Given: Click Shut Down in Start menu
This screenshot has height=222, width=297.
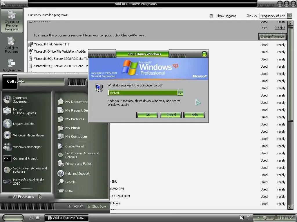Looking at the screenshot, I should click(x=97, y=206).
